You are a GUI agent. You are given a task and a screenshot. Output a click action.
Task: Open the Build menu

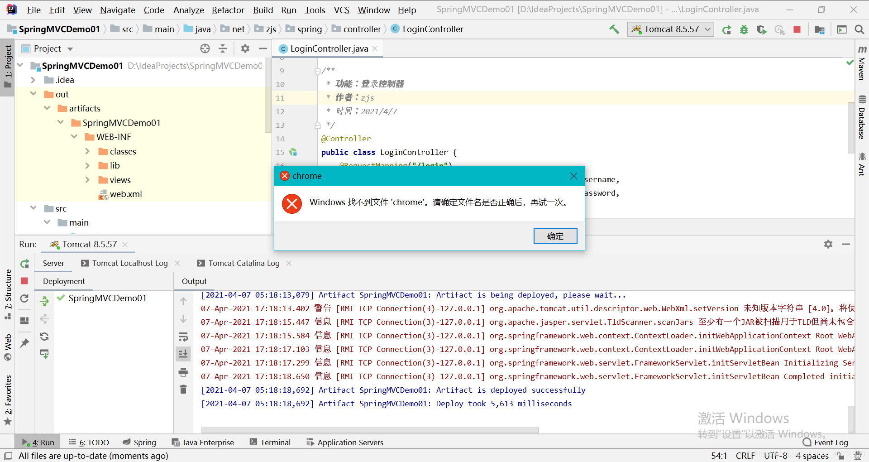pyautogui.click(x=263, y=10)
